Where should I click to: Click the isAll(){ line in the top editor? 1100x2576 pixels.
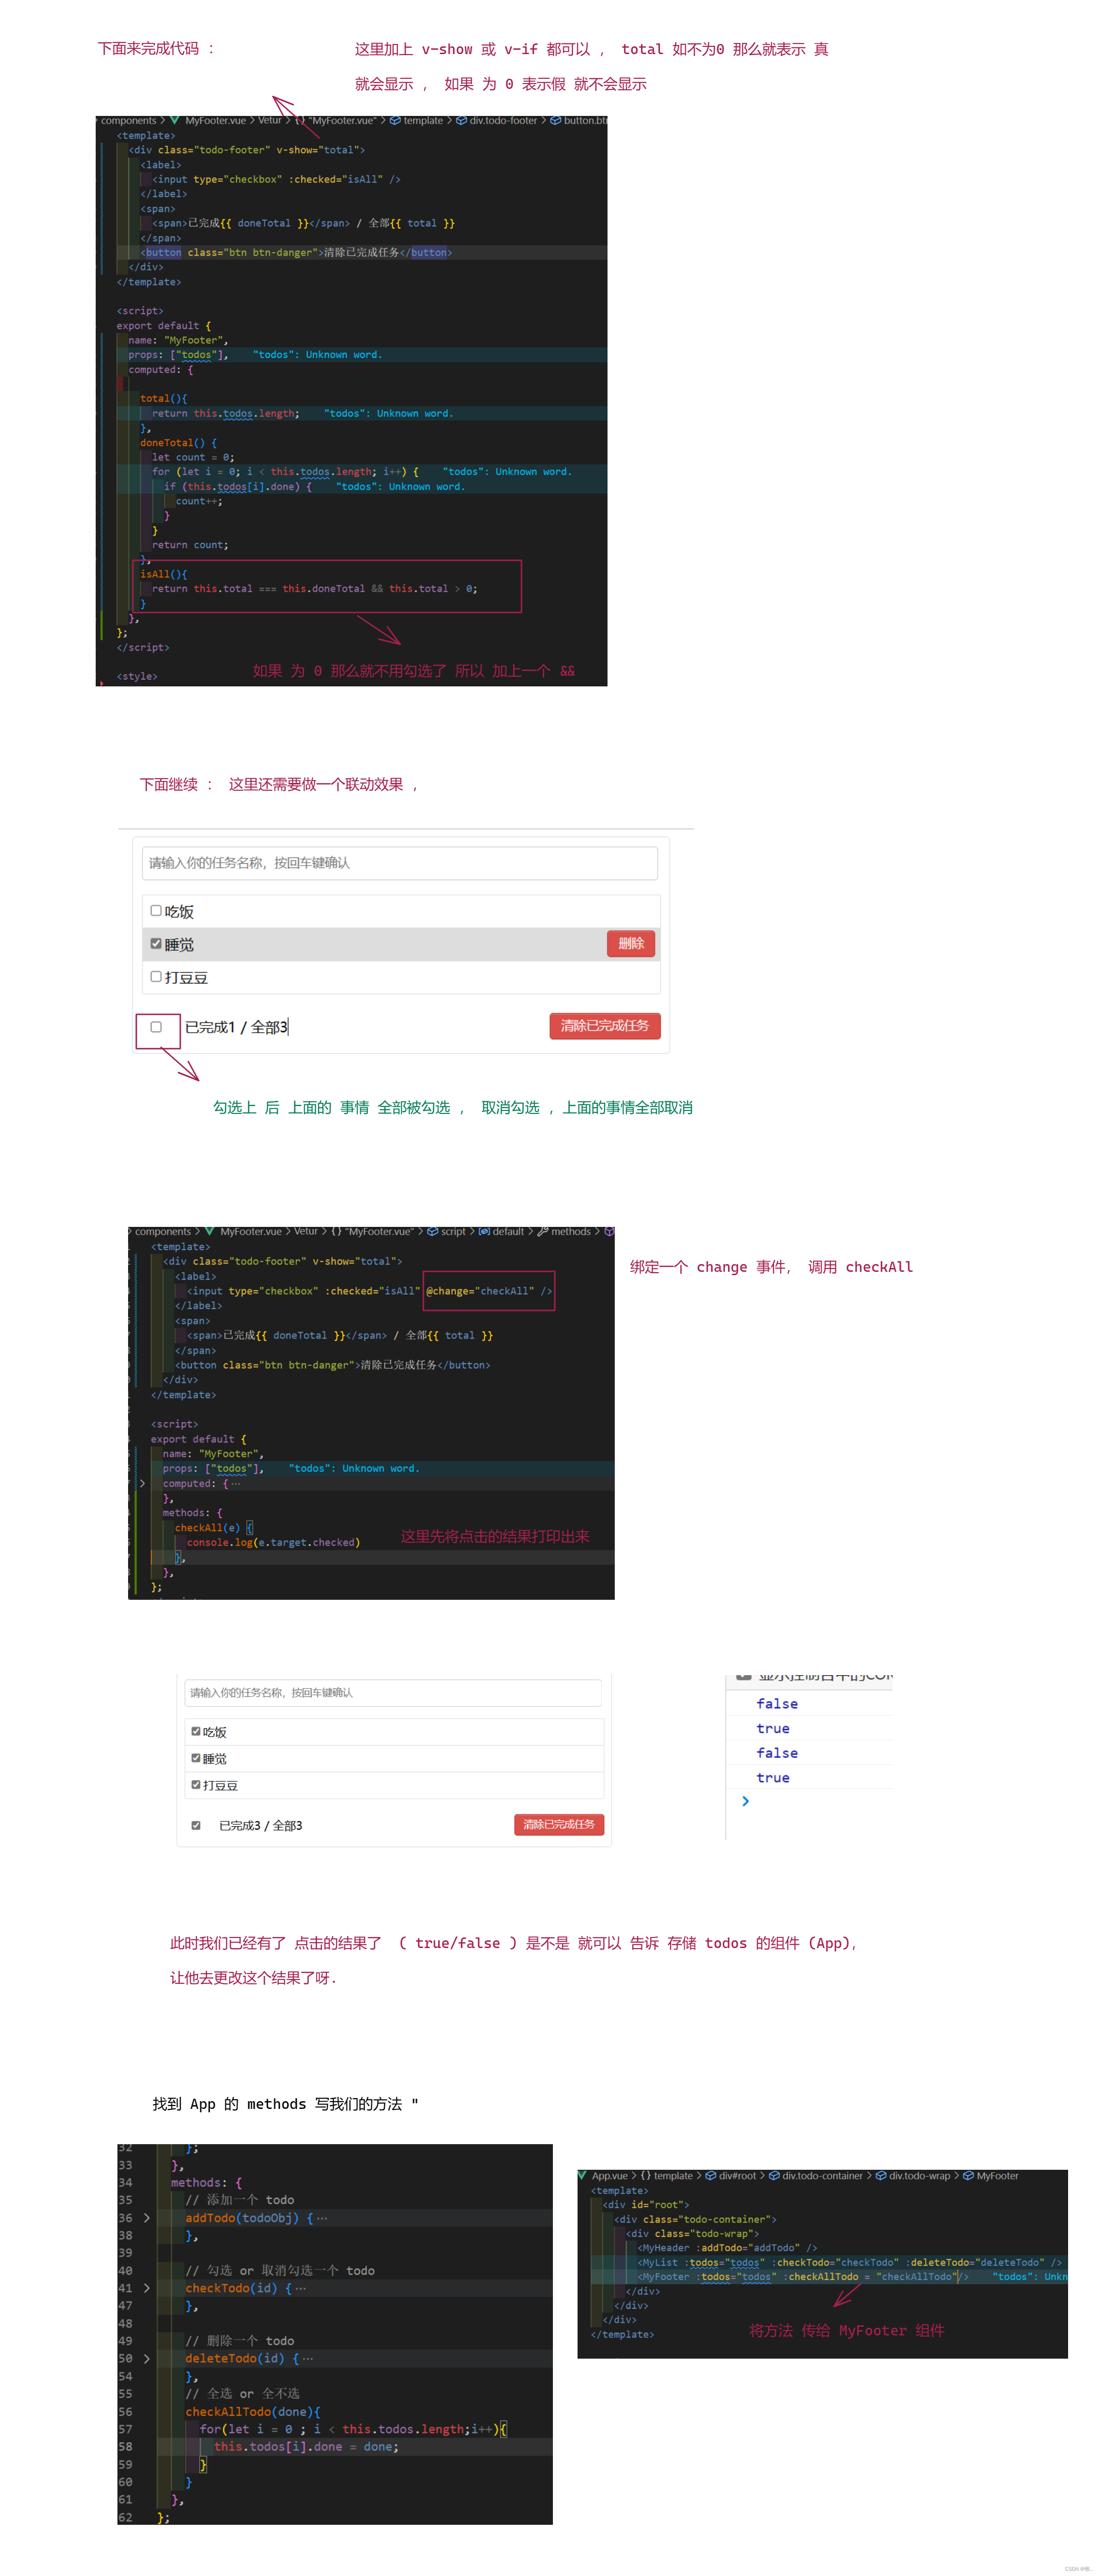(163, 574)
